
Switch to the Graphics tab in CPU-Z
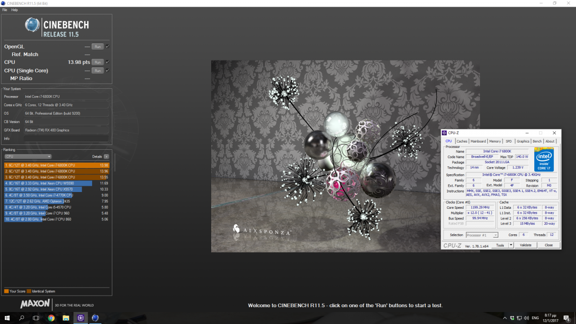pyautogui.click(x=523, y=141)
